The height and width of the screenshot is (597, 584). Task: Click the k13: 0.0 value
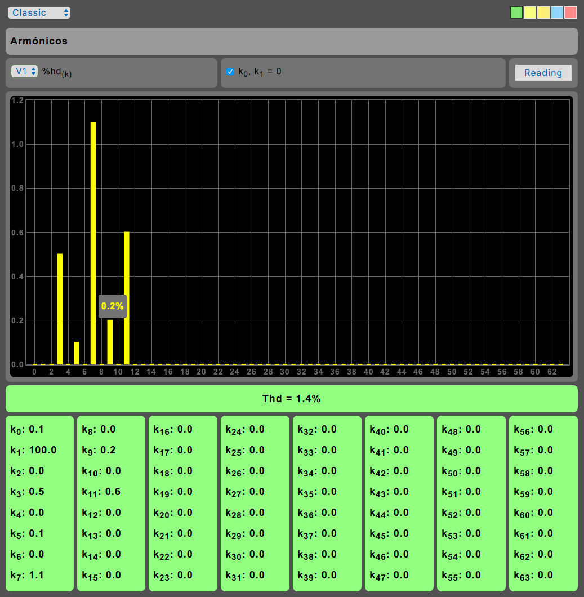pyautogui.click(x=101, y=534)
